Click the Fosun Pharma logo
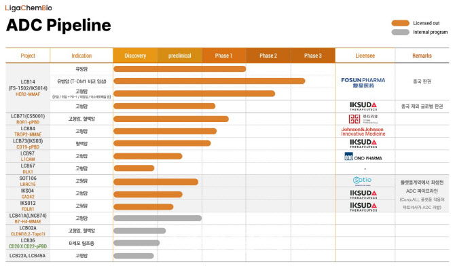This screenshot has height=266, width=455. tap(363, 82)
